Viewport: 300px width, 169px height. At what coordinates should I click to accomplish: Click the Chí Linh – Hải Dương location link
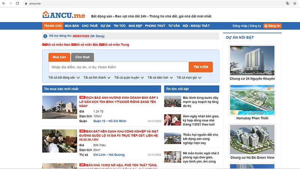pos(109,155)
